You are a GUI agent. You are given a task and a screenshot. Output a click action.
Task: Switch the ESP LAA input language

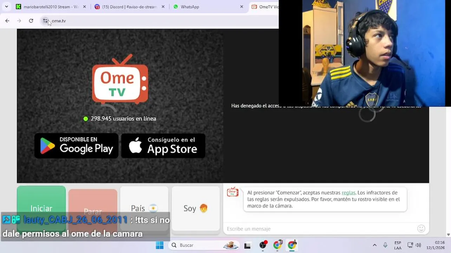coord(398,245)
